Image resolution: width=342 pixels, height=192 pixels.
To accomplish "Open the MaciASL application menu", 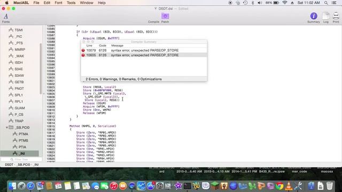I will [21, 3].
